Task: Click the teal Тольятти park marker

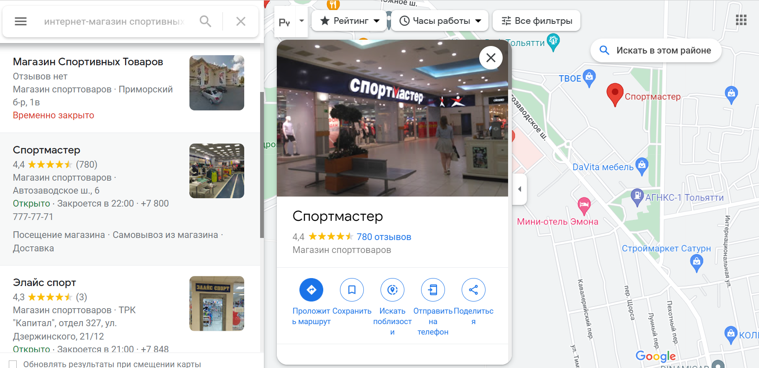Action: coord(553,43)
